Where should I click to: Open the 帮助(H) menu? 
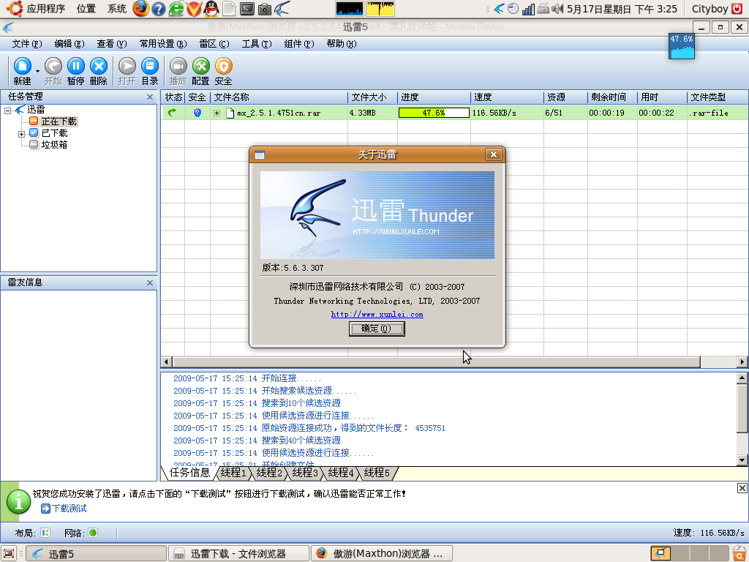pos(342,44)
